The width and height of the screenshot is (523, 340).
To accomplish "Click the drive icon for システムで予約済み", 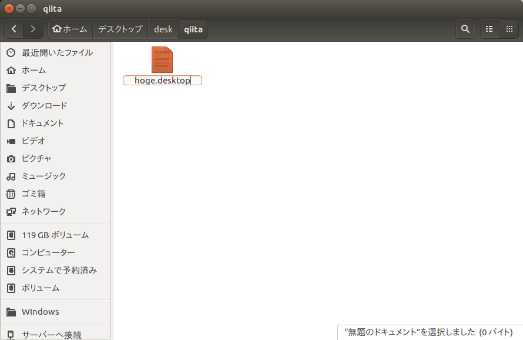I will pos(11,271).
